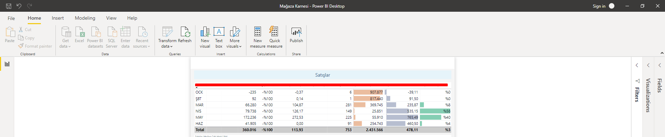Click the red header bar of table
This screenshot has width=665, height=137.
[321, 85]
